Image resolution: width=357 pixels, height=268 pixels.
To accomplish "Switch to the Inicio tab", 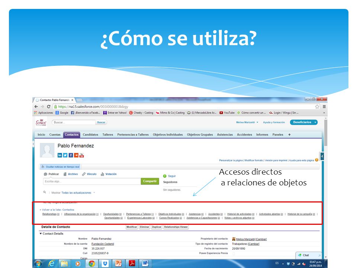I will (41, 135).
